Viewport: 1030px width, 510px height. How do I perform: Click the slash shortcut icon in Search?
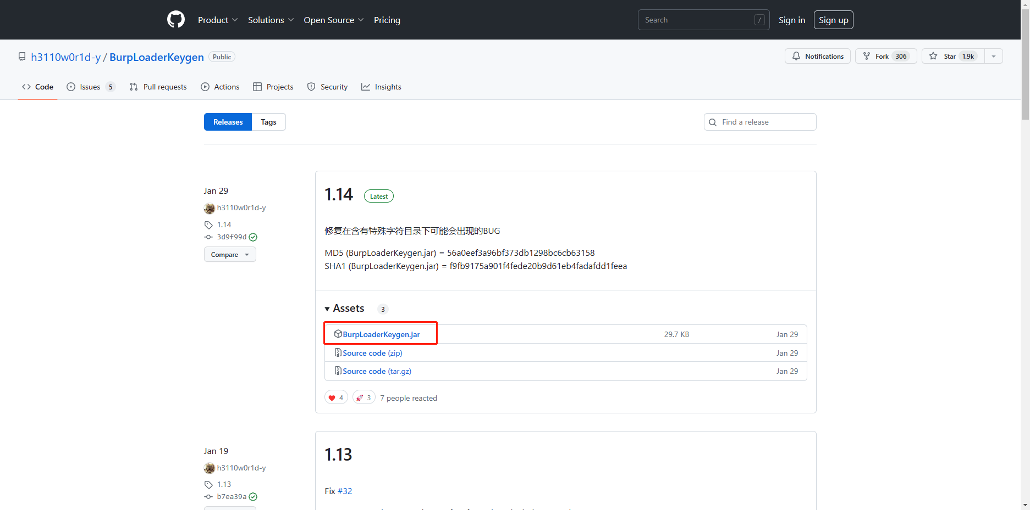[x=759, y=20]
